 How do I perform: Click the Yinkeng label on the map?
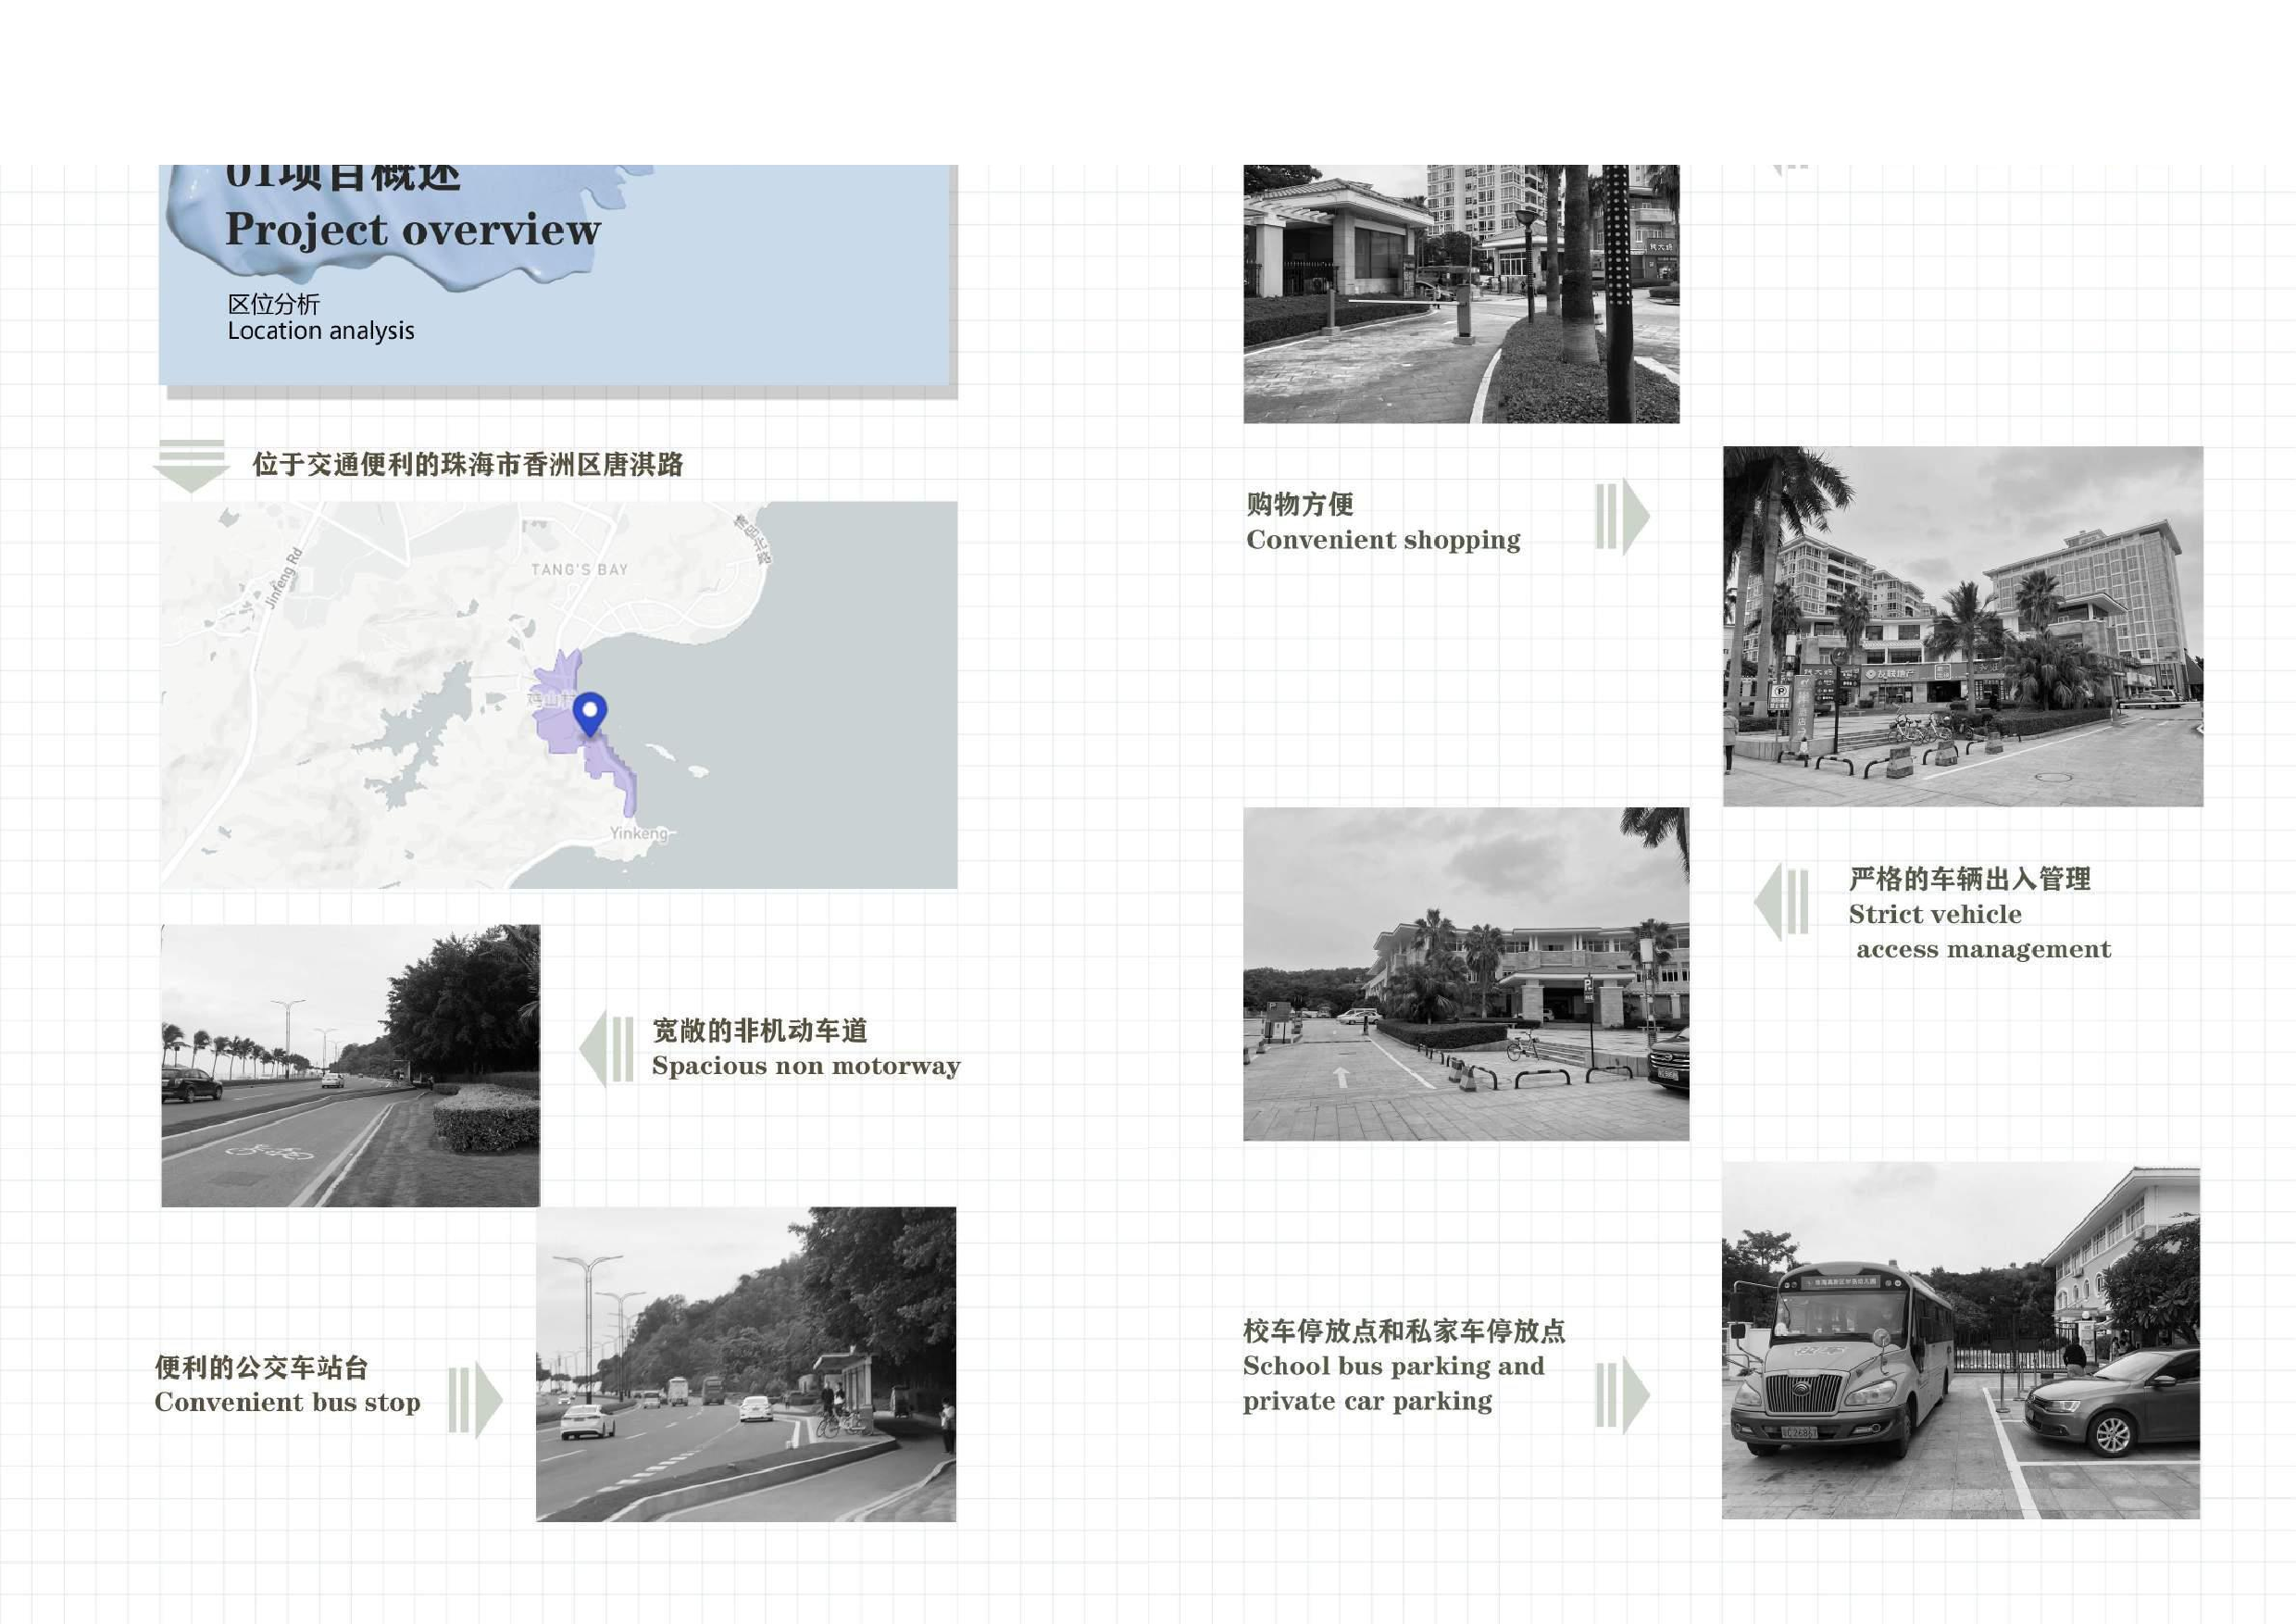point(638,833)
